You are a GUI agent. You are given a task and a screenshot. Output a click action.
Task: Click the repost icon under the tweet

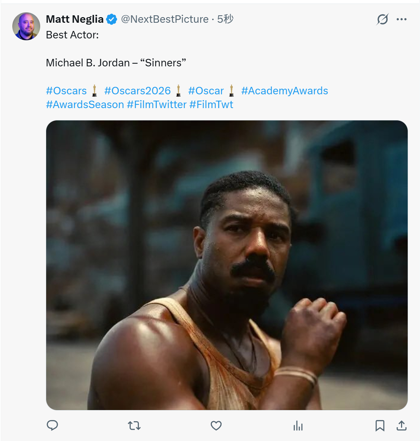click(x=134, y=425)
